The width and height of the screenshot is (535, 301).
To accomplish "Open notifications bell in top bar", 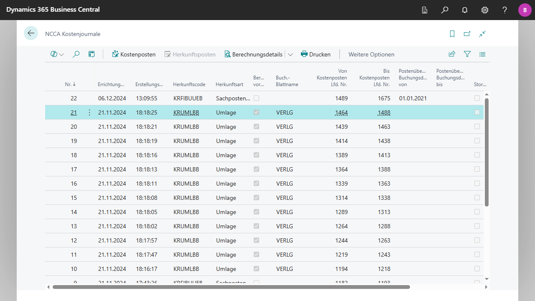I will (465, 10).
